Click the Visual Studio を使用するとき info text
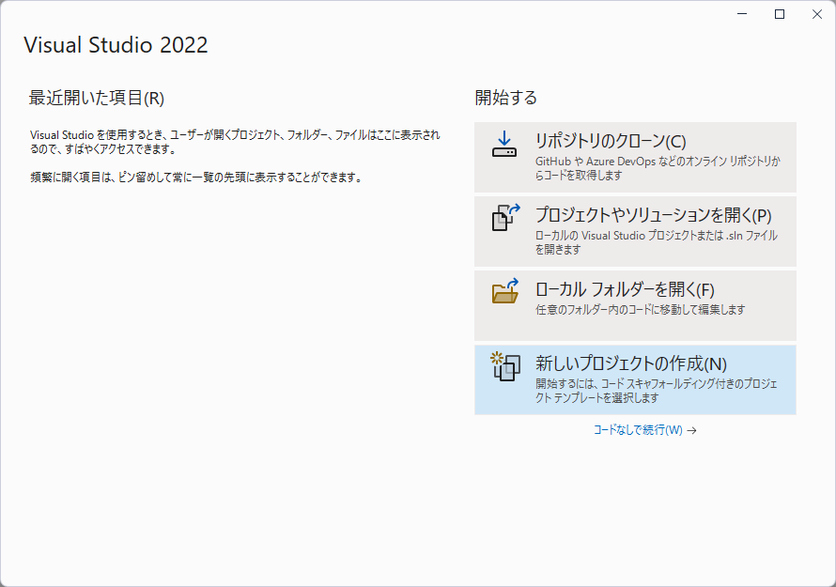836x587 pixels. [235, 142]
